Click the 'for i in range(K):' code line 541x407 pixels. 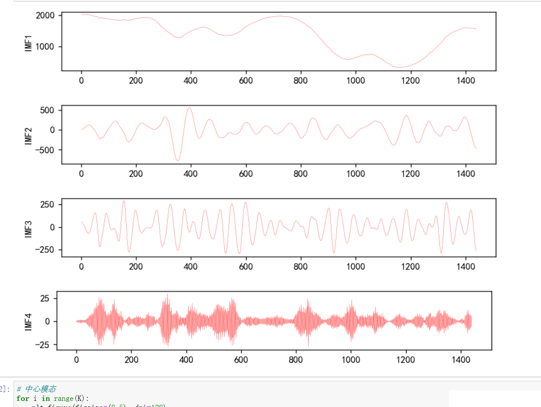click(x=53, y=398)
